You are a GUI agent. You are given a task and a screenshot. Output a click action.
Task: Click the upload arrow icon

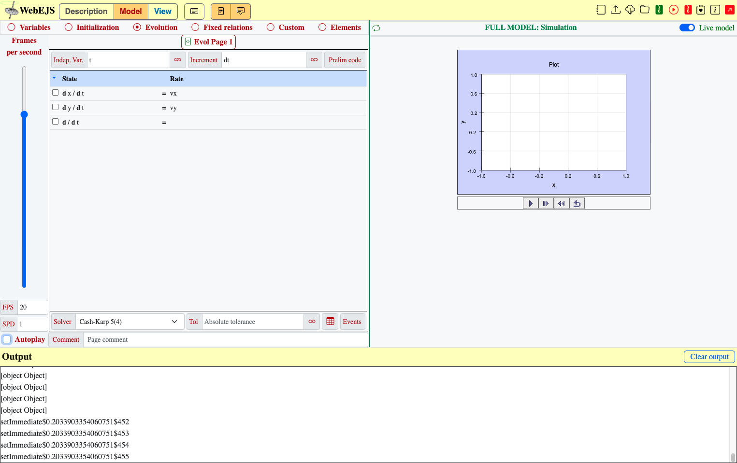[x=616, y=10]
